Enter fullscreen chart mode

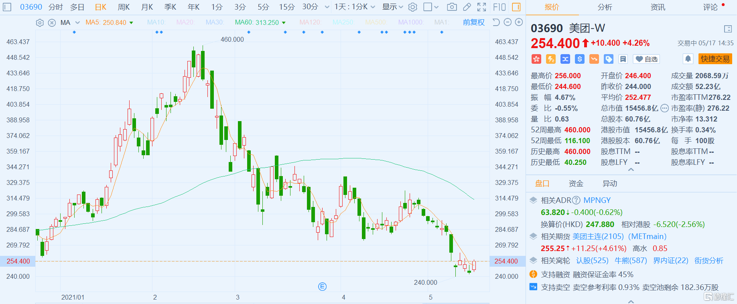click(x=481, y=7)
